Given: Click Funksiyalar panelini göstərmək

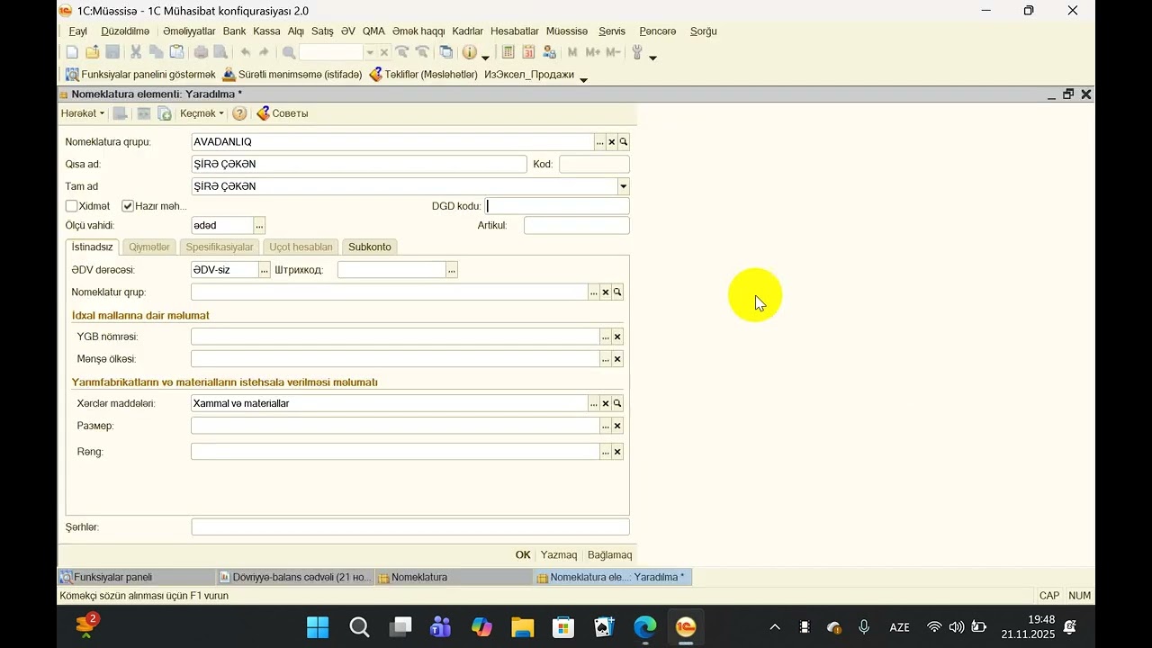Looking at the screenshot, I should pos(140,75).
